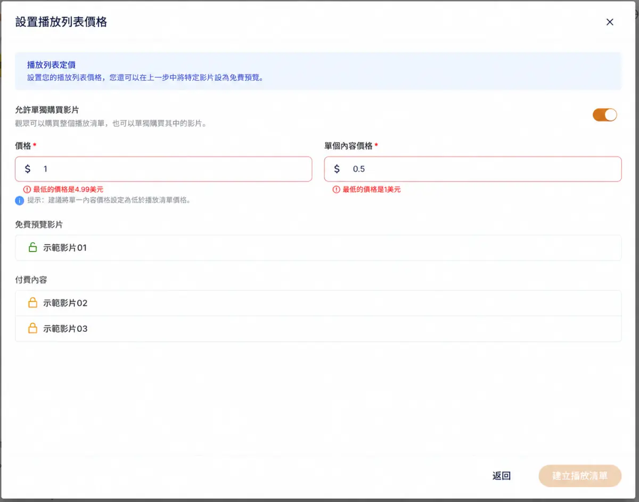The image size is (639, 502).
Task: Click the lock icon of 示範影片02
Action: (32, 303)
